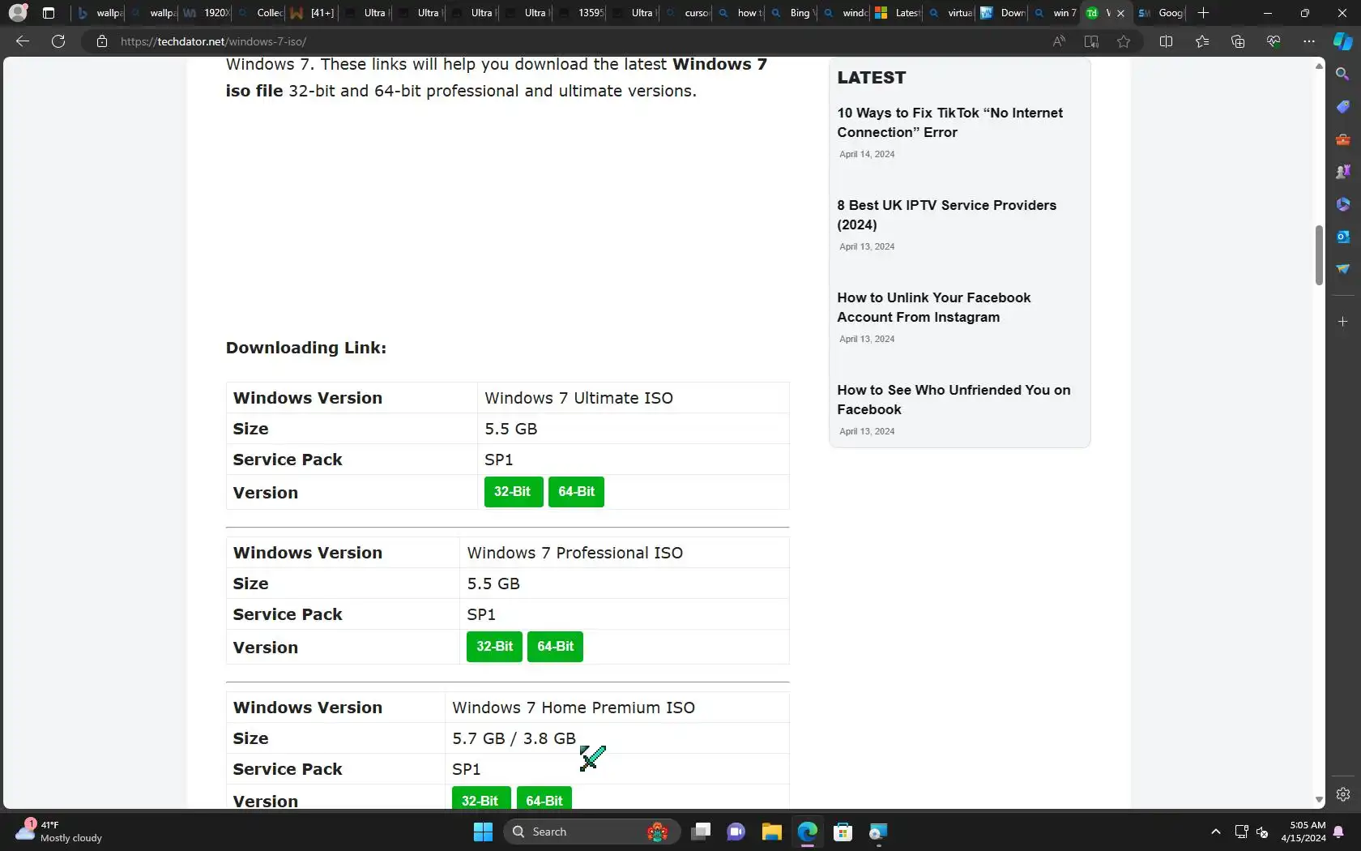
Task: Open the Read aloud feature
Action: [1059, 41]
